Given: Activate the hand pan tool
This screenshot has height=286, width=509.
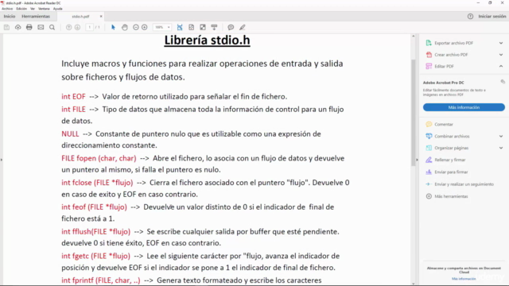Looking at the screenshot, I should click(125, 28).
